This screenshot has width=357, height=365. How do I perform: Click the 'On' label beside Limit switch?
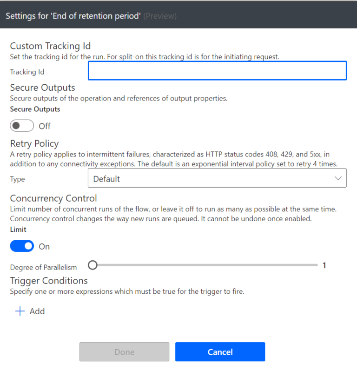(x=44, y=247)
